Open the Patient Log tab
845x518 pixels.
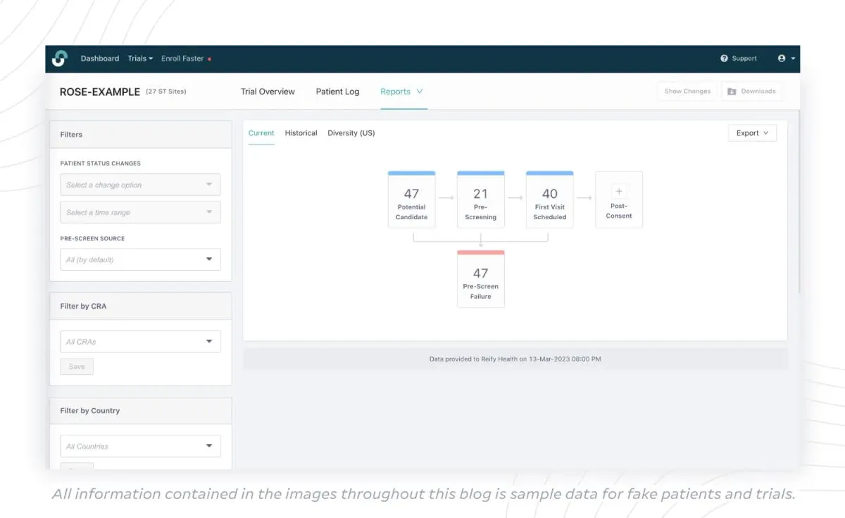point(337,92)
